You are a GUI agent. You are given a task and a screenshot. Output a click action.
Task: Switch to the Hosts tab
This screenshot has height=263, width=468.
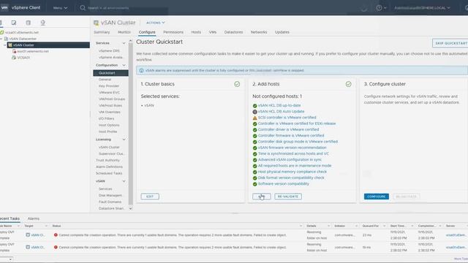tap(196, 32)
